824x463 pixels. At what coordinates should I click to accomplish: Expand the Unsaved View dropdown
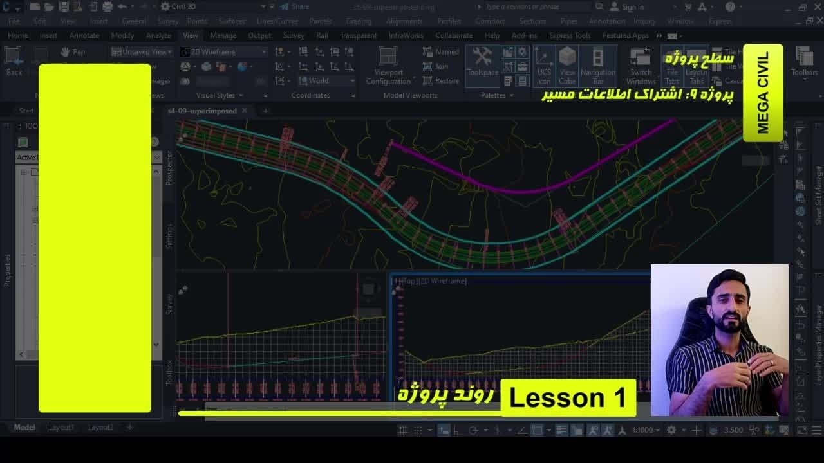coord(142,51)
